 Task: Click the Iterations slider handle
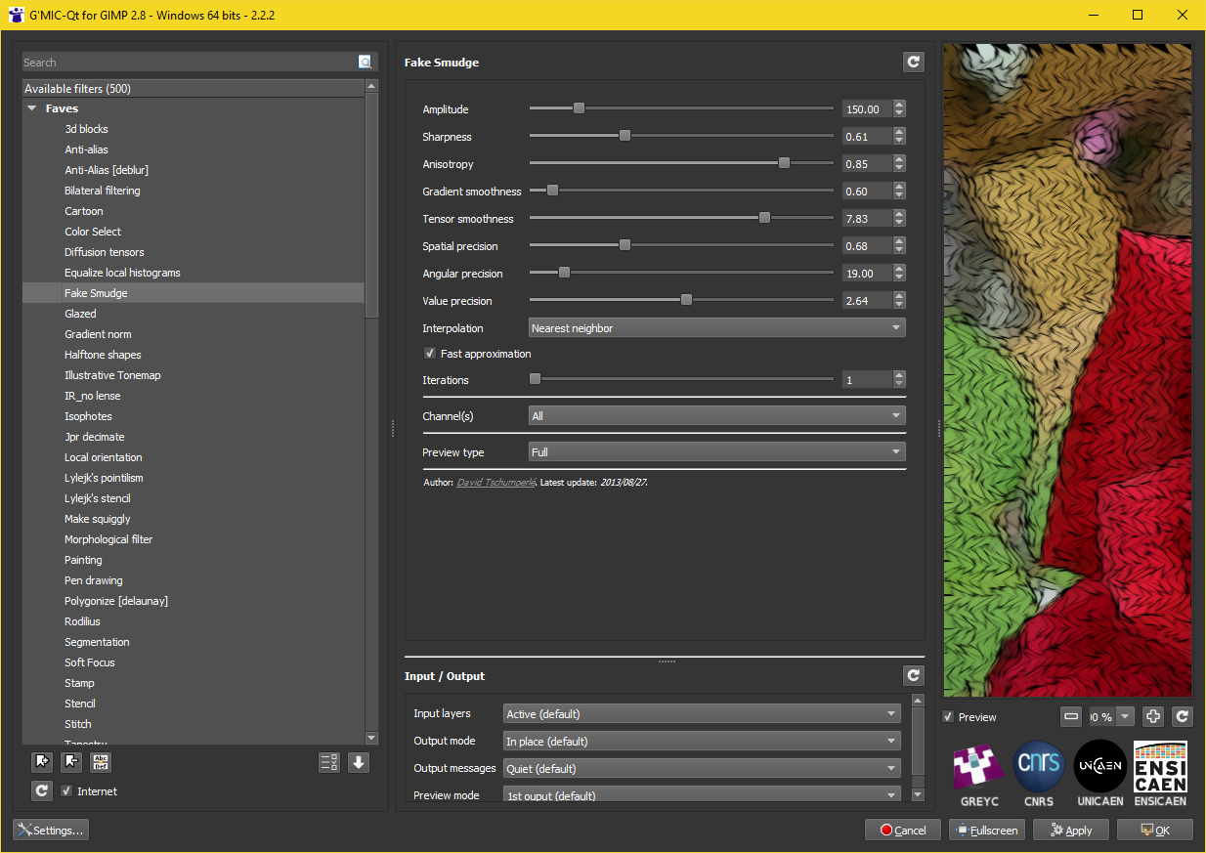click(x=535, y=379)
